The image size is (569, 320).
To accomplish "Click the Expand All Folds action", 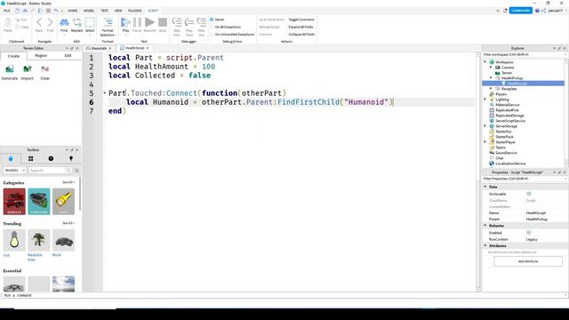I will click(x=301, y=27).
